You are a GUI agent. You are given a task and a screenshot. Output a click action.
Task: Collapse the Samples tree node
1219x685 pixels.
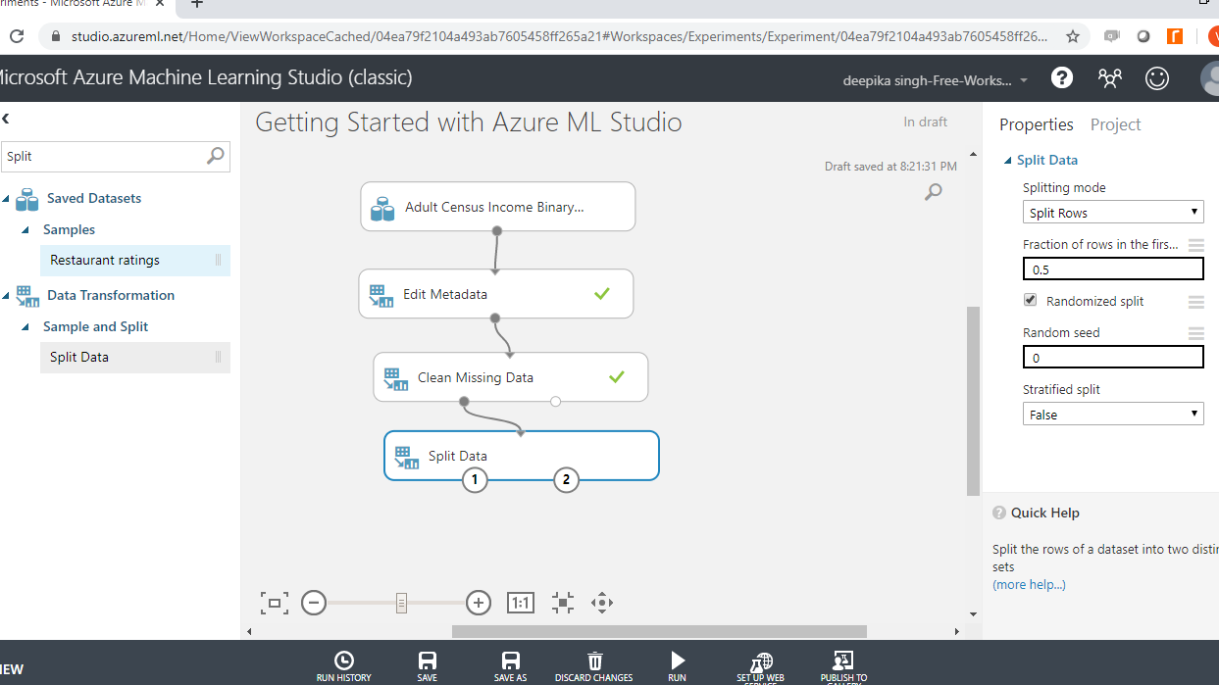pos(26,230)
